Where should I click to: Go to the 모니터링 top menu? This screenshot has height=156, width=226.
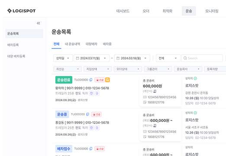click(212, 11)
